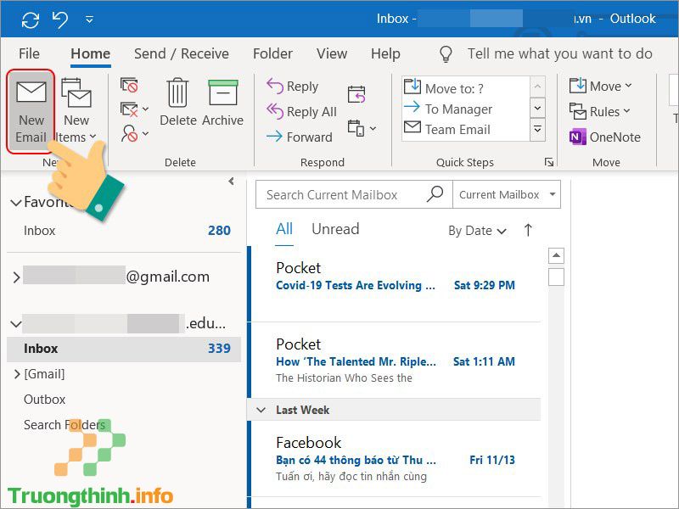
Task: Forward the selected message
Action: click(x=300, y=137)
